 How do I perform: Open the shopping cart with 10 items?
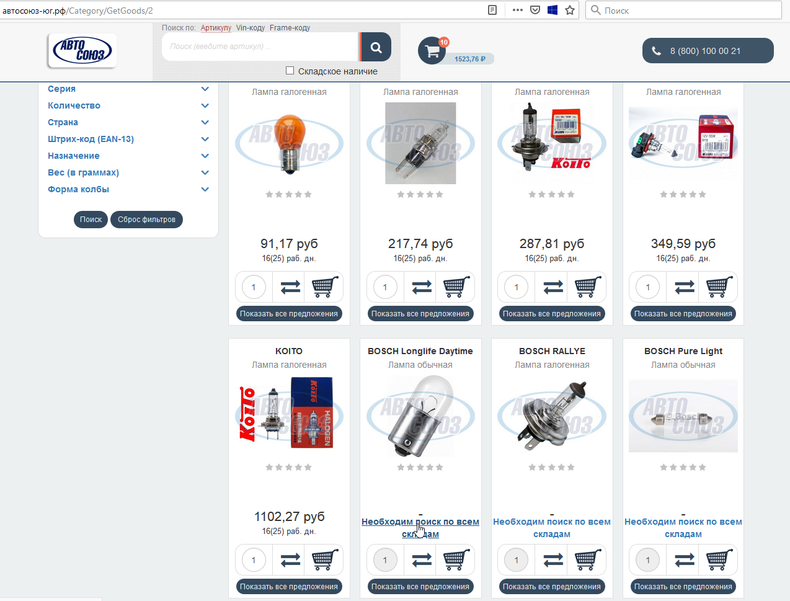click(x=432, y=51)
